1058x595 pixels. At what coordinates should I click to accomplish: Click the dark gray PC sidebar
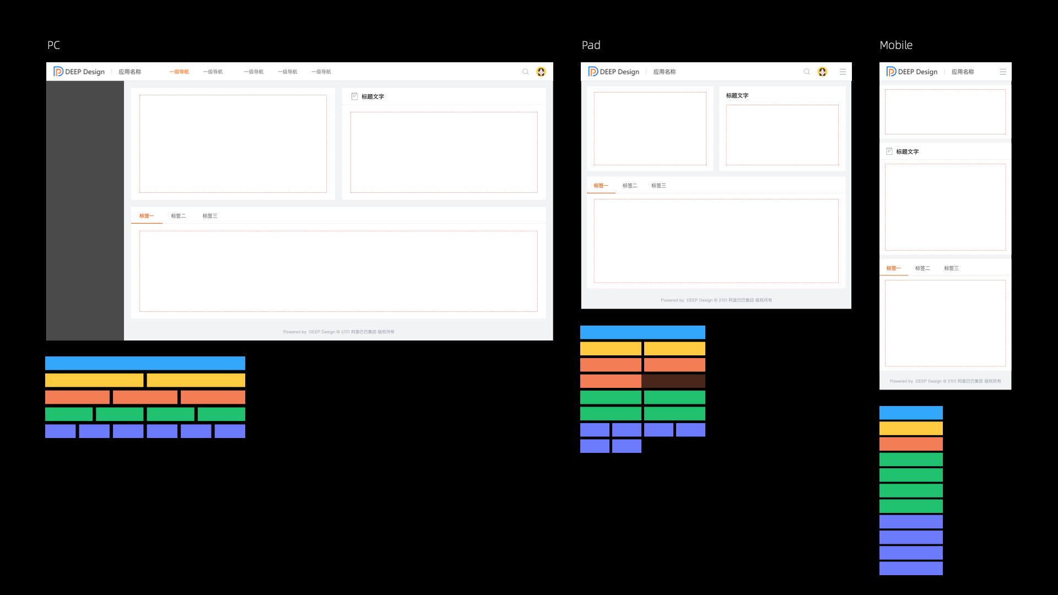(x=85, y=210)
